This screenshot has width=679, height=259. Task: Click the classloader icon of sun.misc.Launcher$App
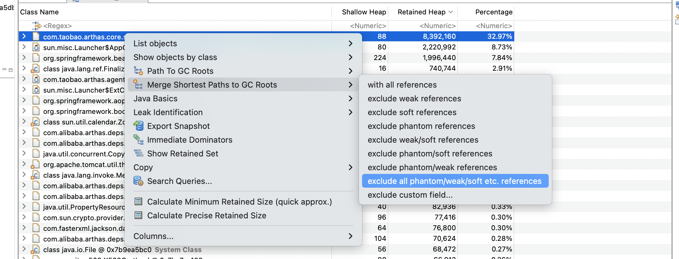tap(36, 47)
